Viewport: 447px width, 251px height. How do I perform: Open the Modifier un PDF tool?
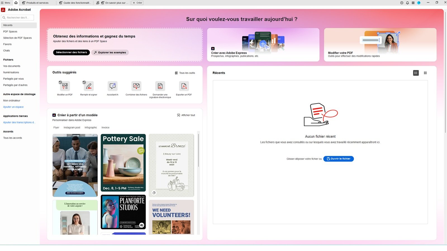click(65, 86)
